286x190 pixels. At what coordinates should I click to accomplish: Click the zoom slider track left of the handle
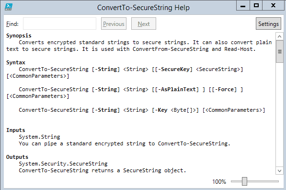click(236, 181)
